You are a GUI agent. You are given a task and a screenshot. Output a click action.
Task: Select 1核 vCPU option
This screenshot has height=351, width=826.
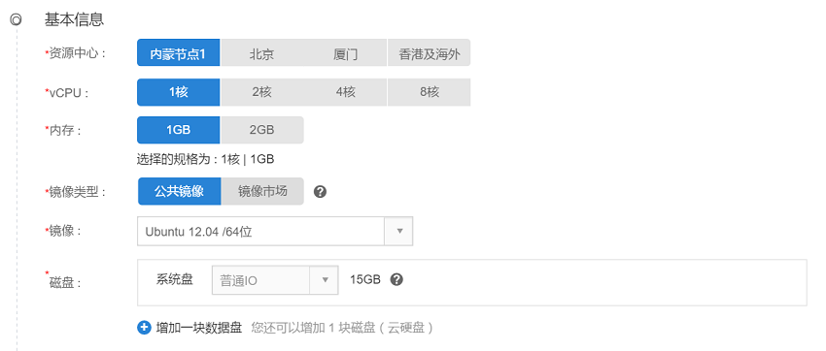[x=178, y=92]
